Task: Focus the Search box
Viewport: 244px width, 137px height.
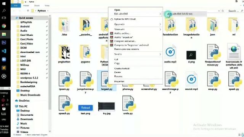Action: [x=235, y=11]
